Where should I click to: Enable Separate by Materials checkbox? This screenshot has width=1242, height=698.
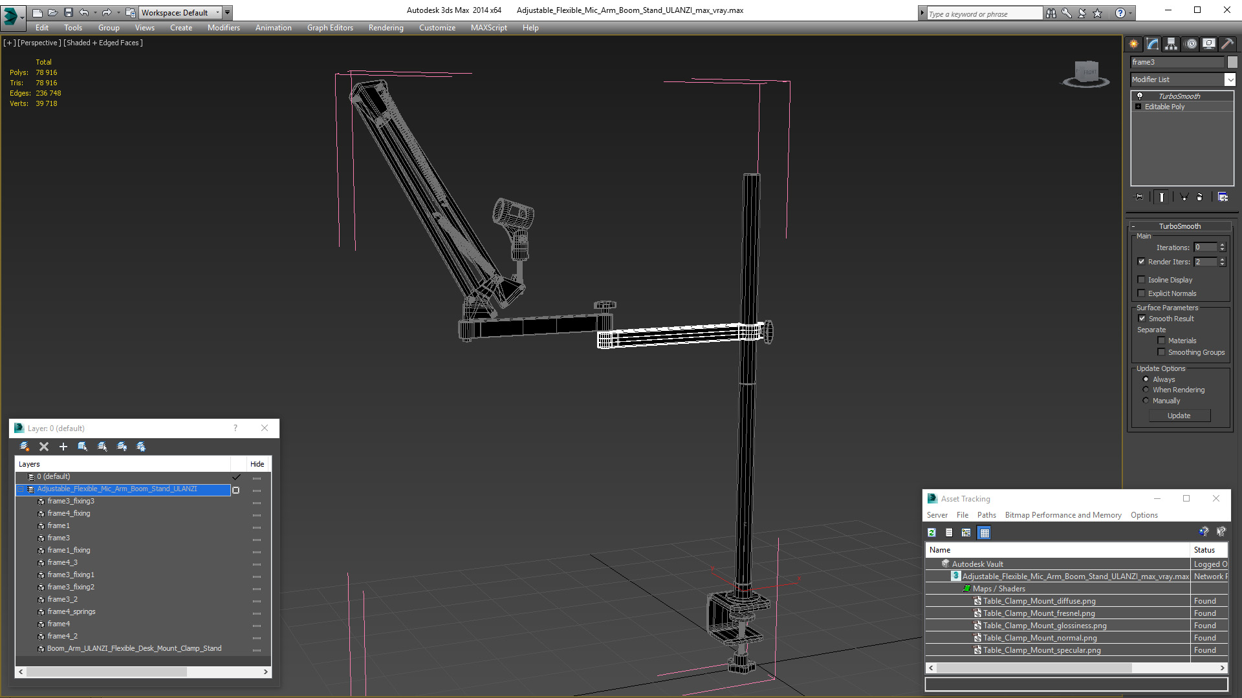(1162, 341)
